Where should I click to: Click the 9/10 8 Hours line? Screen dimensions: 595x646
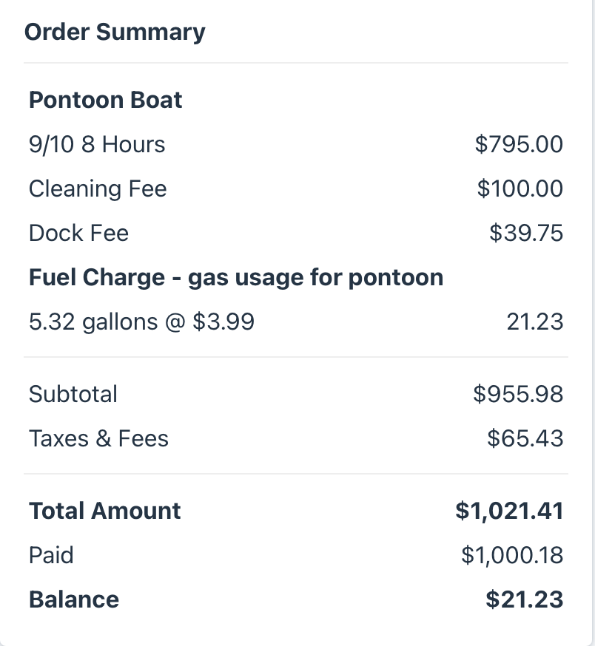(x=97, y=145)
